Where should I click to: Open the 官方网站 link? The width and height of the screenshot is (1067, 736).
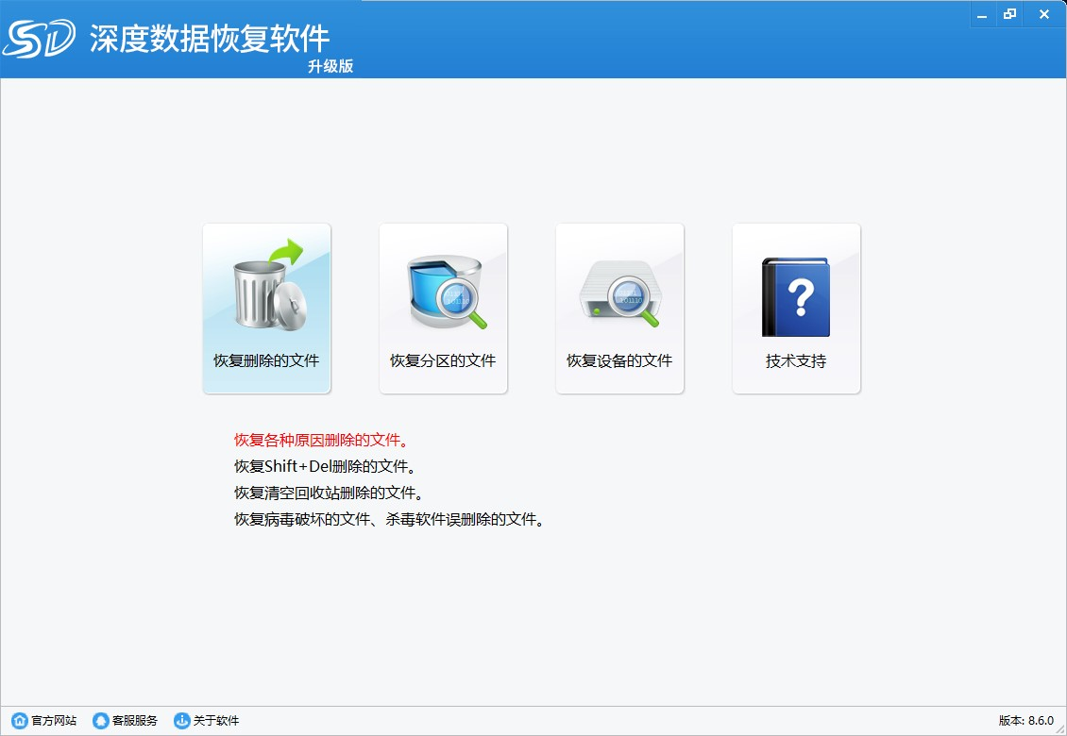54,720
